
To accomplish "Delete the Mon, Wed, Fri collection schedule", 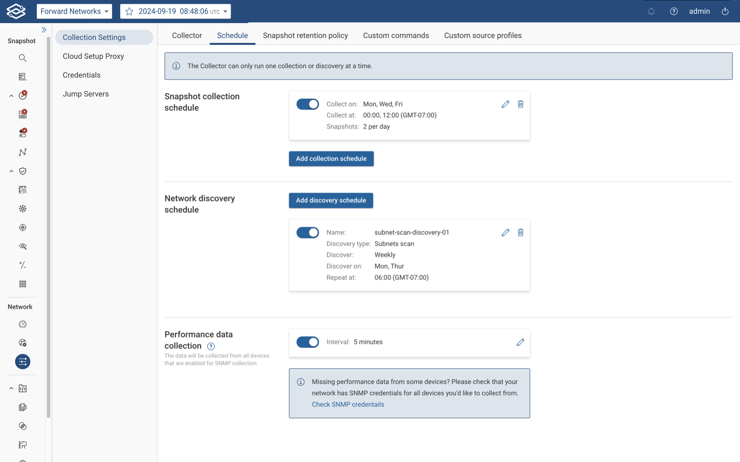I will coord(520,104).
